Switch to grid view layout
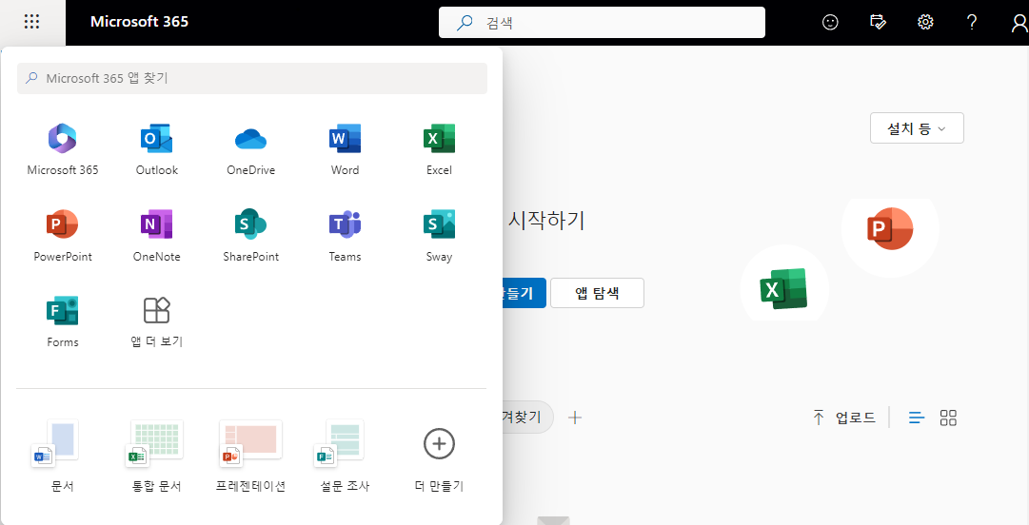Viewport: 1029px width, 525px height. click(x=948, y=418)
